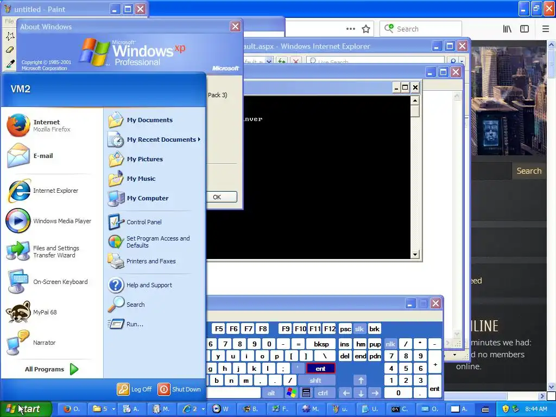Switch to command prompt taskbar button
Image resolution: width=556 pixels, height=417 pixels.
click(401, 409)
